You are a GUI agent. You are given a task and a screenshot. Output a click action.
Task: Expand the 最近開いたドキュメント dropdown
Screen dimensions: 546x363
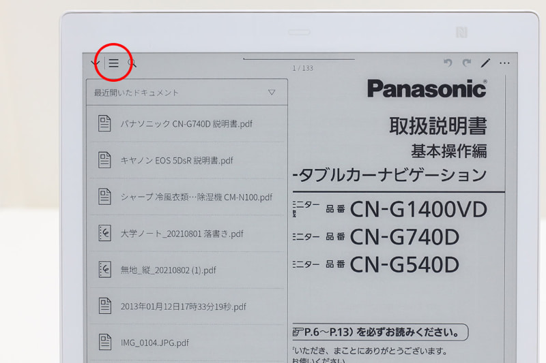coord(272,93)
